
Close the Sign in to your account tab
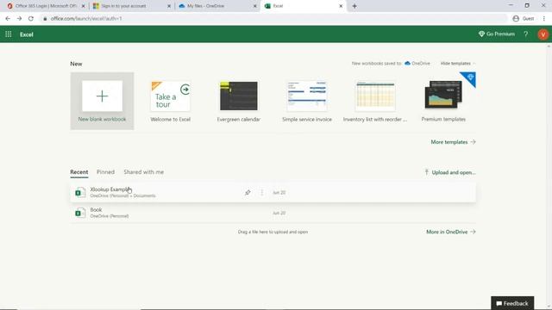tap(169, 6)
